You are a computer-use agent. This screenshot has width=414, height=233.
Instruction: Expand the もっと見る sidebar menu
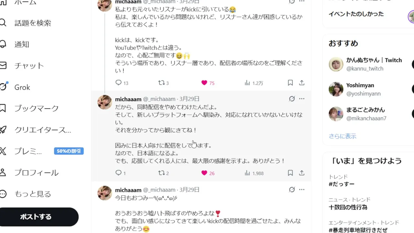pos(32,194)
